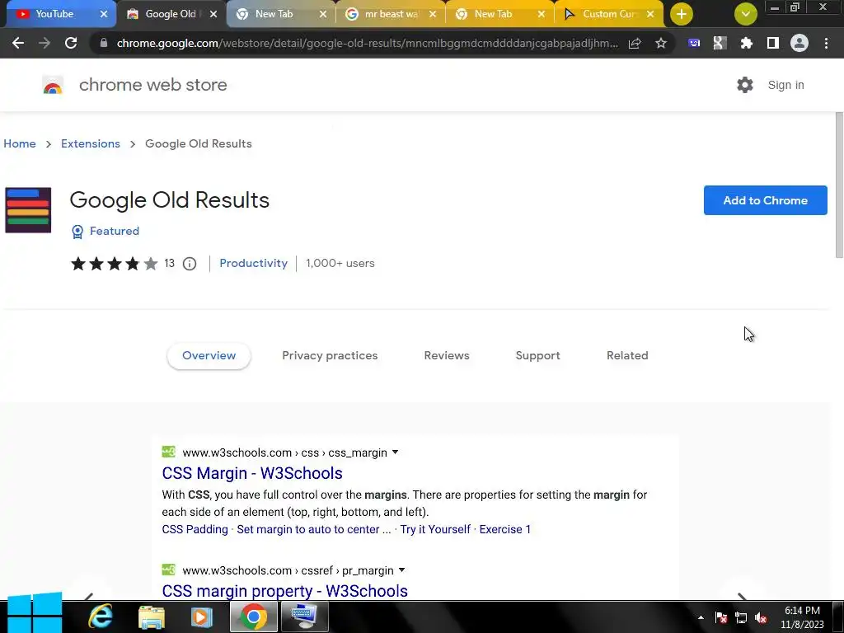Image resolution: width=844 pixels, height=633 pixels.
Task: Open File Explorer from the taskbar
Action: click(x=152, y=617)
